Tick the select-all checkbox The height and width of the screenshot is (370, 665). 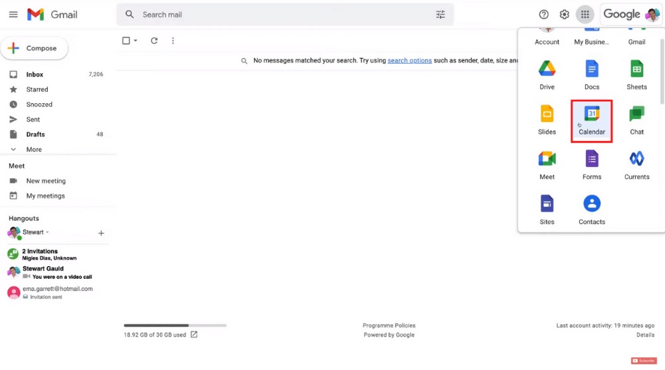pos(126,41)
